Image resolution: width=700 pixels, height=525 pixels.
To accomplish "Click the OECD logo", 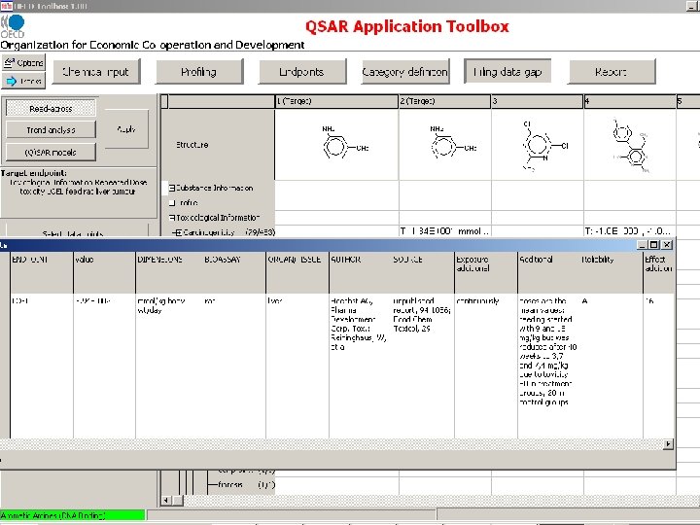I will click(x=13, y=26).
